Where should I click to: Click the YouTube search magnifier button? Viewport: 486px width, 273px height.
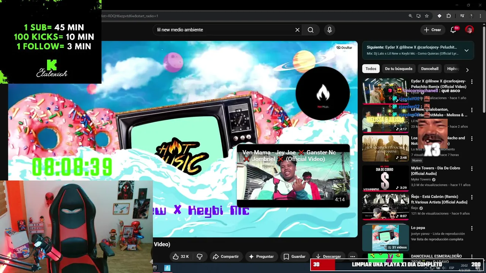click(x=311, y=30)
